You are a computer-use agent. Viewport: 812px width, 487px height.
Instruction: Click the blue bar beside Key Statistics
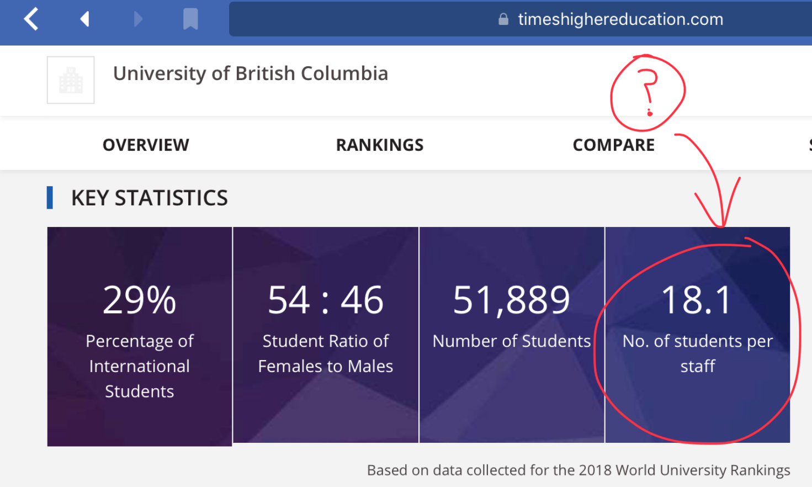(50, 198)
